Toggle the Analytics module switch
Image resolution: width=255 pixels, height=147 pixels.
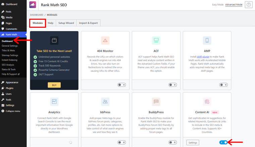(x=70, y=142)
